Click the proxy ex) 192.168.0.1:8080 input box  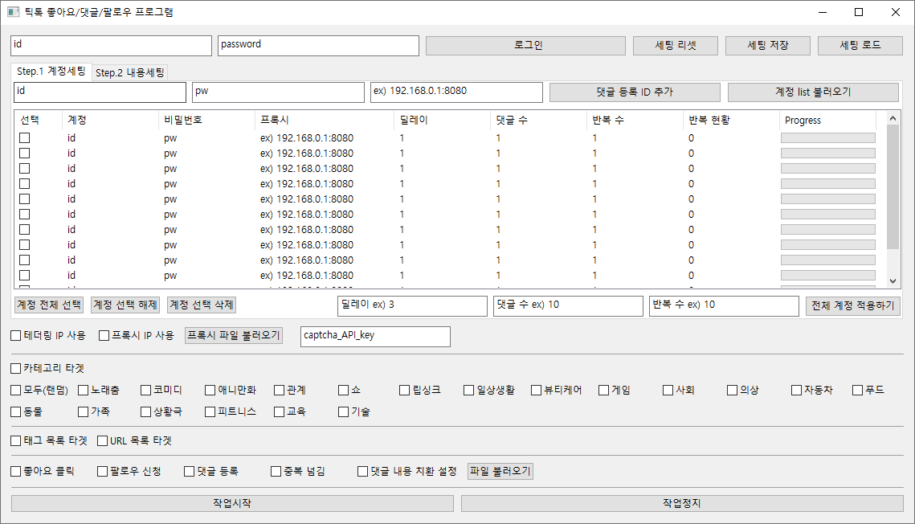[x=456, y=92]
